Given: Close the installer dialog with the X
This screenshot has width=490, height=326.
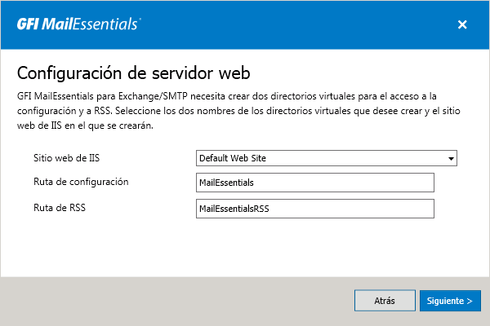Looking at the screenshot, I should 462,24.
